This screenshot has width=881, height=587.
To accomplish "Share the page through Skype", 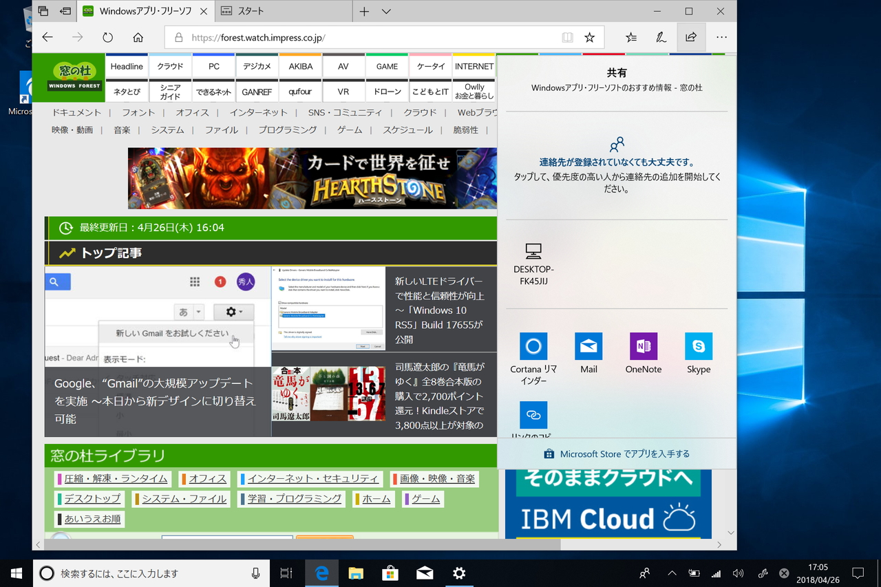I will point(699,353).
